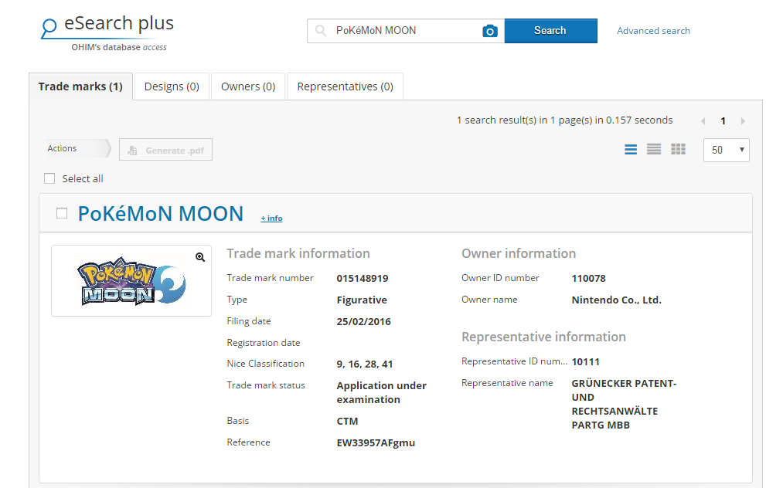Click the magnifier icon inside search field
Viewport: 766px width, 488px height.
319,31
